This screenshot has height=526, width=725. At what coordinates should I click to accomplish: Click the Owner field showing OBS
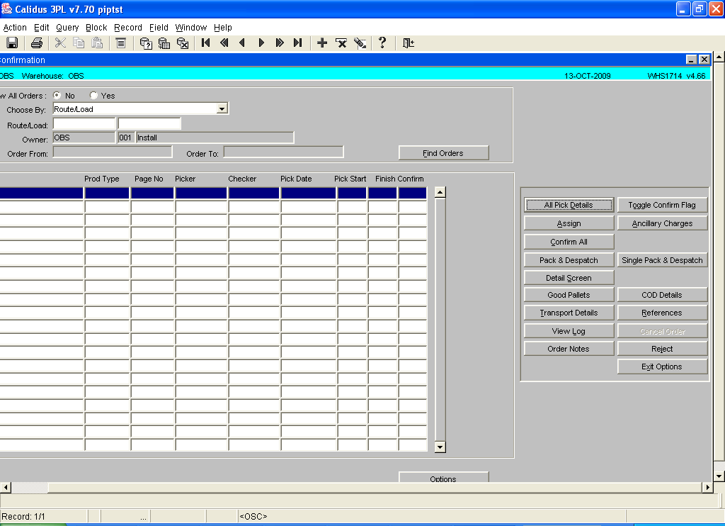tap(84, 138)
